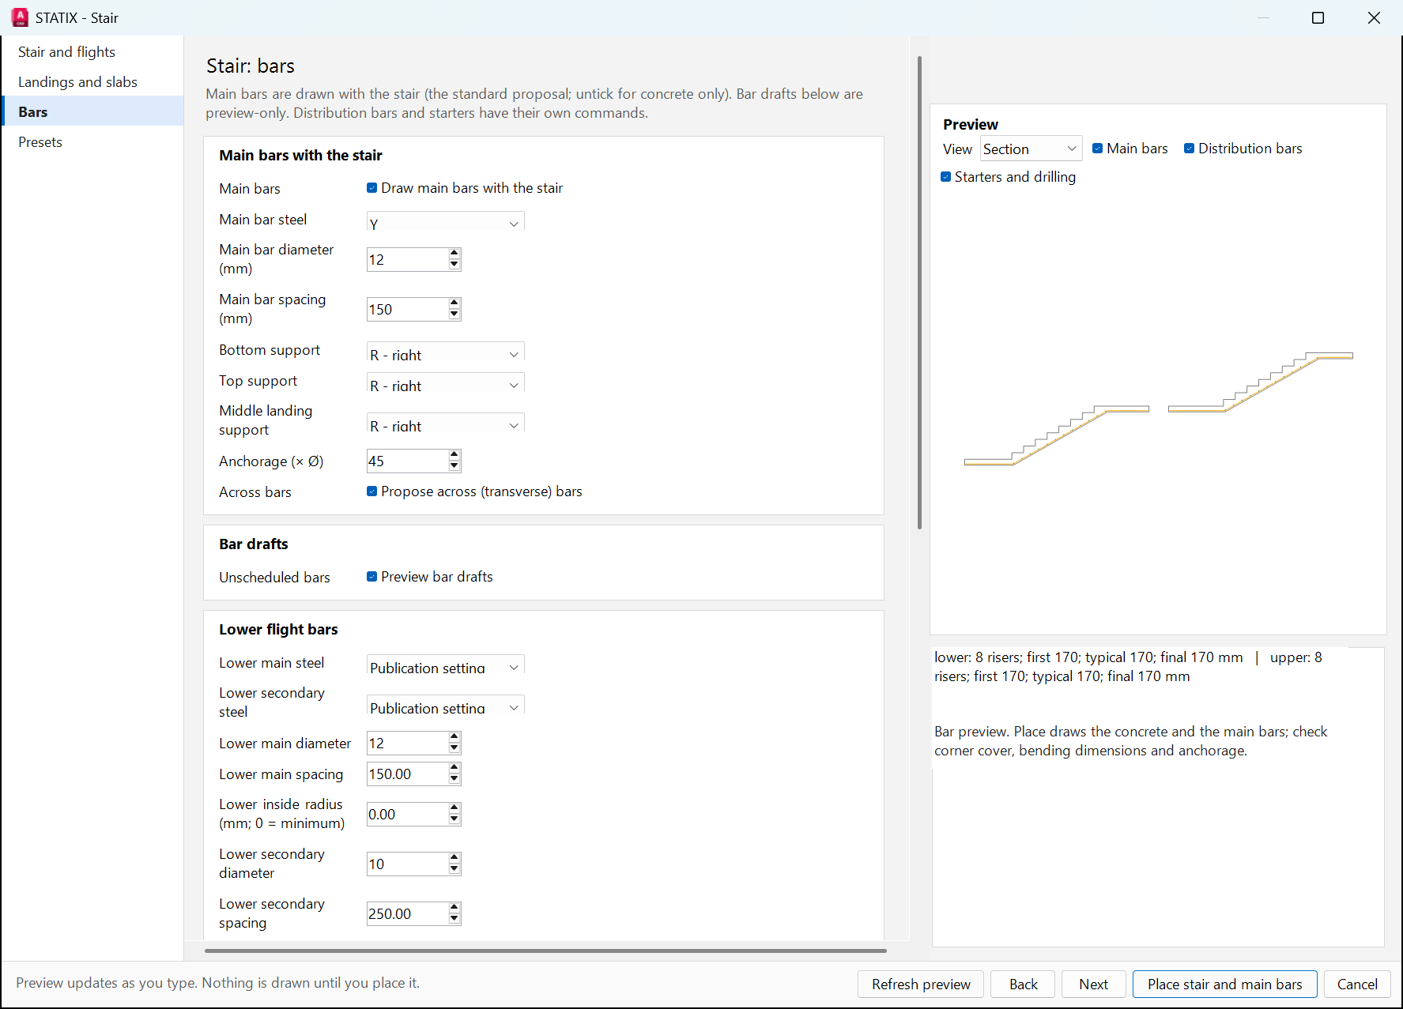Open the Middle landing support dropdown
Viewport: 1403px width, 1009px height.
(x=446, y=424)
